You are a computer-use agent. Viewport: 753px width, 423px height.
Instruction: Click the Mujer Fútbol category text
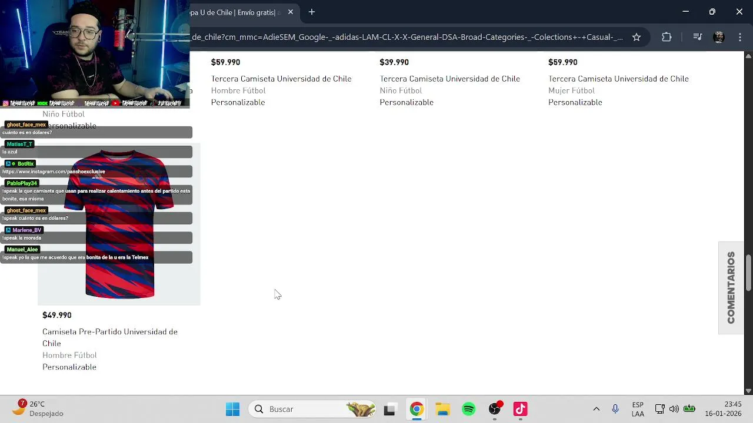[572, 90]
